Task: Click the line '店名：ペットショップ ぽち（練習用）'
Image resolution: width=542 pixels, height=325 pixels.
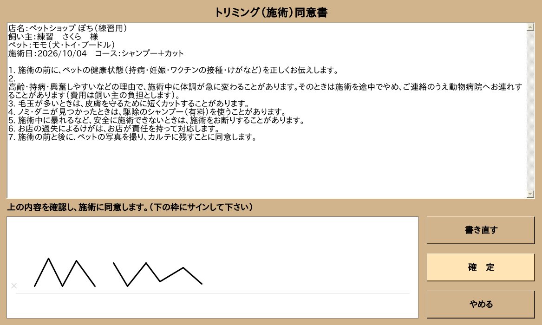Action: (x=68, y=28)
